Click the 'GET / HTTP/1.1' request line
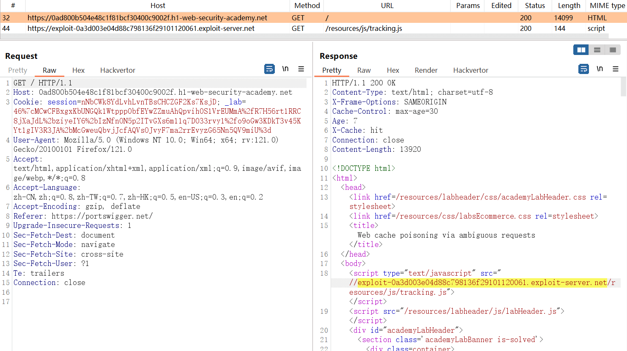Screen dimensions: 627x351 click(x=43, y=83)
